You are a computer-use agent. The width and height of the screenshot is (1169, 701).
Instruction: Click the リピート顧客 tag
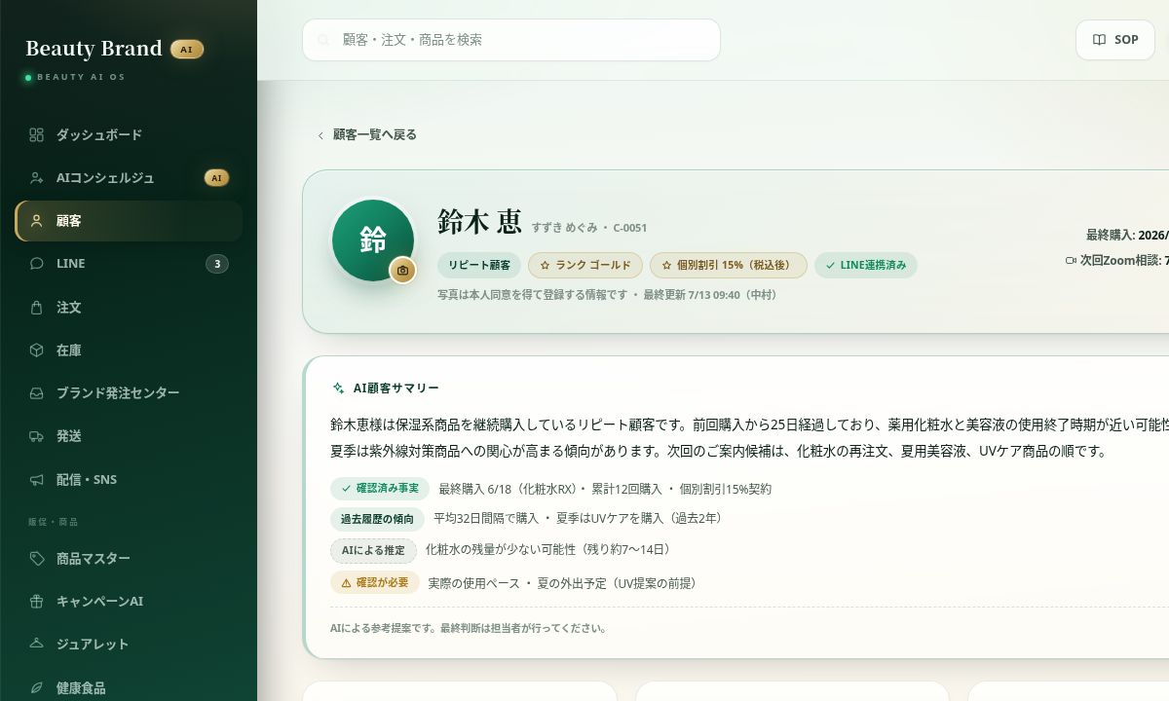(x=479, y=265)
